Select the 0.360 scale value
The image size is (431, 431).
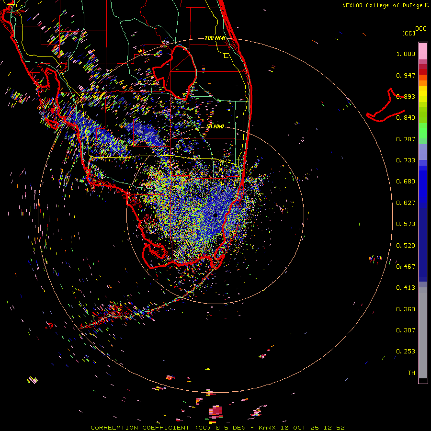tap(406, 309)
